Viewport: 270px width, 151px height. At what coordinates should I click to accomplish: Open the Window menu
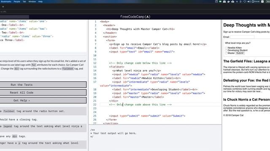coord(32,2)
